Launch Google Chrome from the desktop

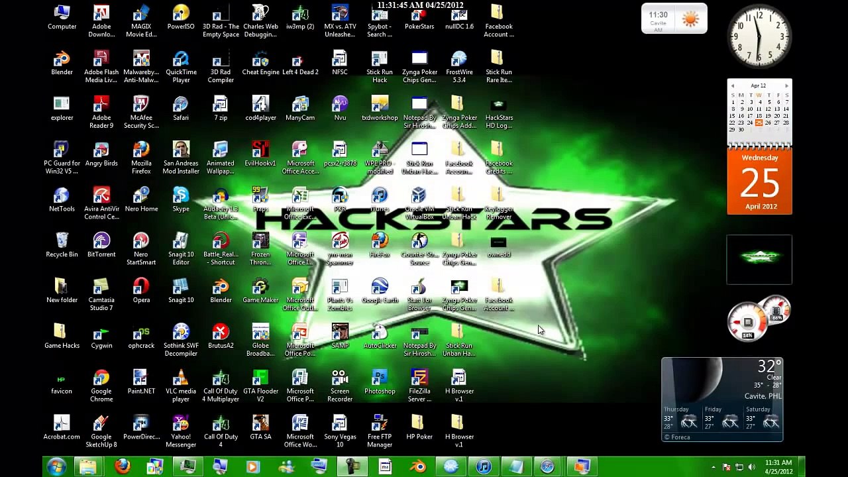click(101, 387)
